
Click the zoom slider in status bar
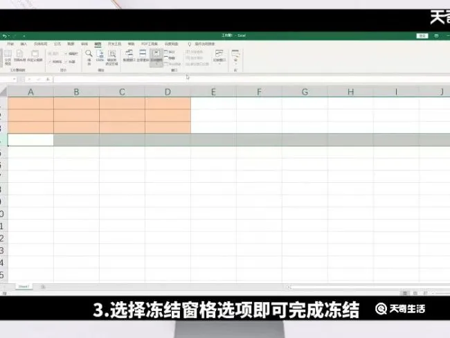(x=440, y=293)
